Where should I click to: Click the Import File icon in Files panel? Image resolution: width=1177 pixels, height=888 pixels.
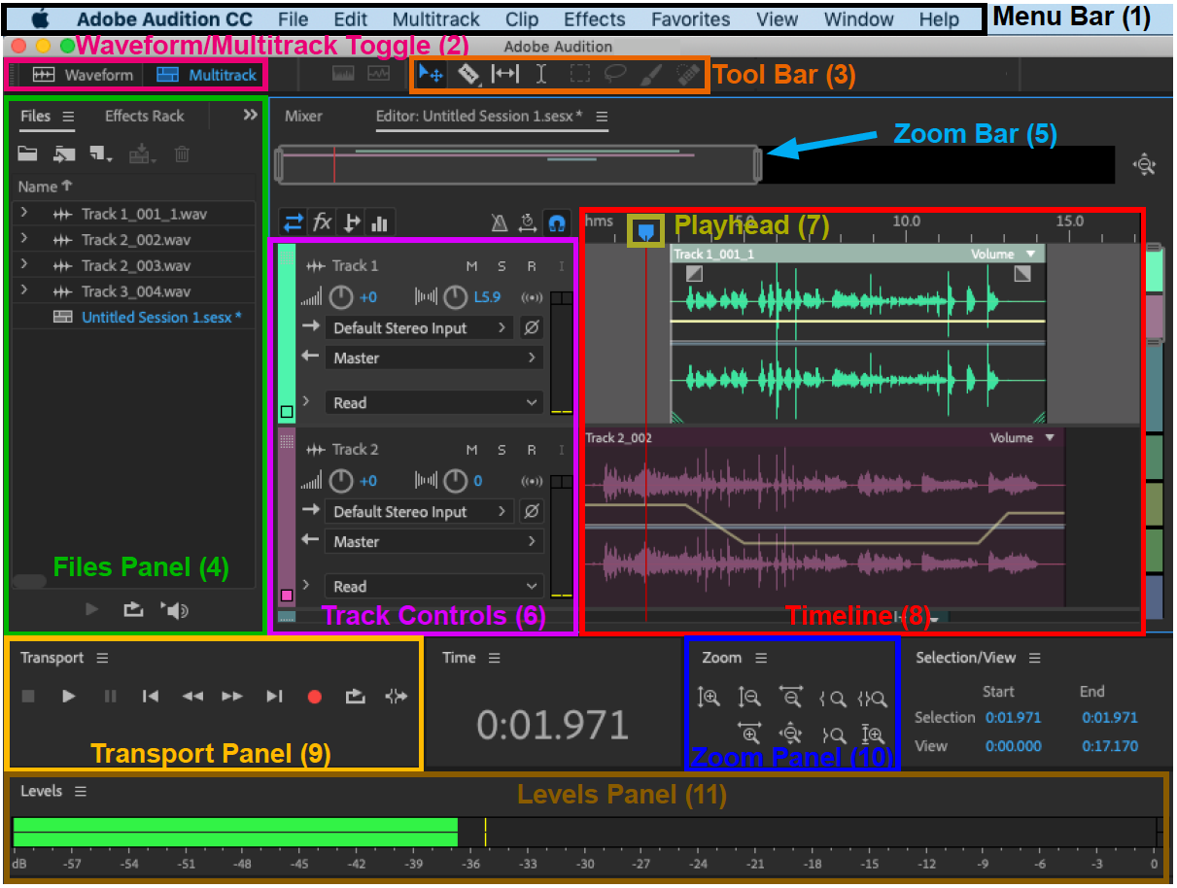coord(65,154)
